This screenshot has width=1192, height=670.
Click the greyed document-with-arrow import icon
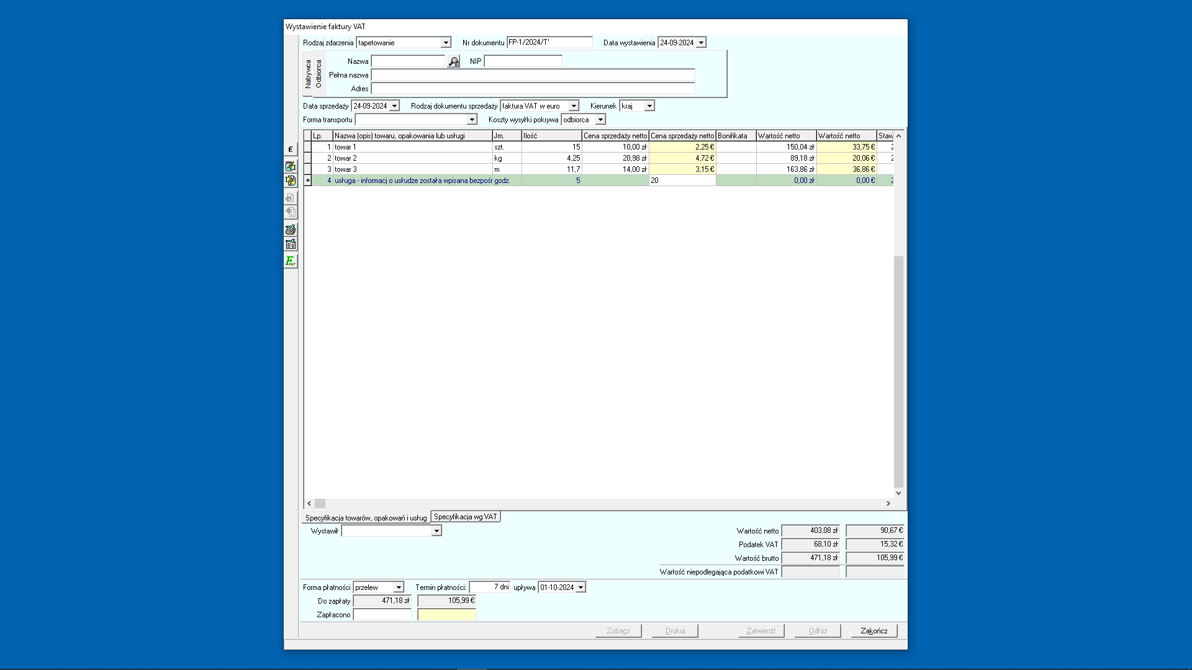pos(291,198)
